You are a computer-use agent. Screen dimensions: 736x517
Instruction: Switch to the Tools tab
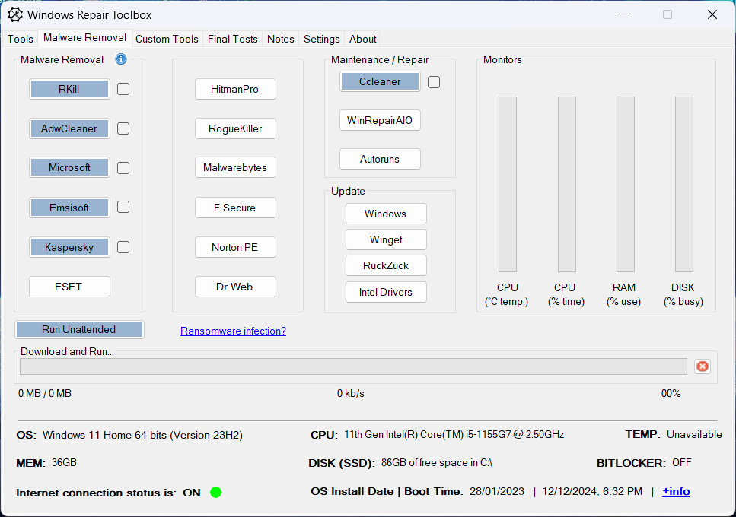(21, 39)
